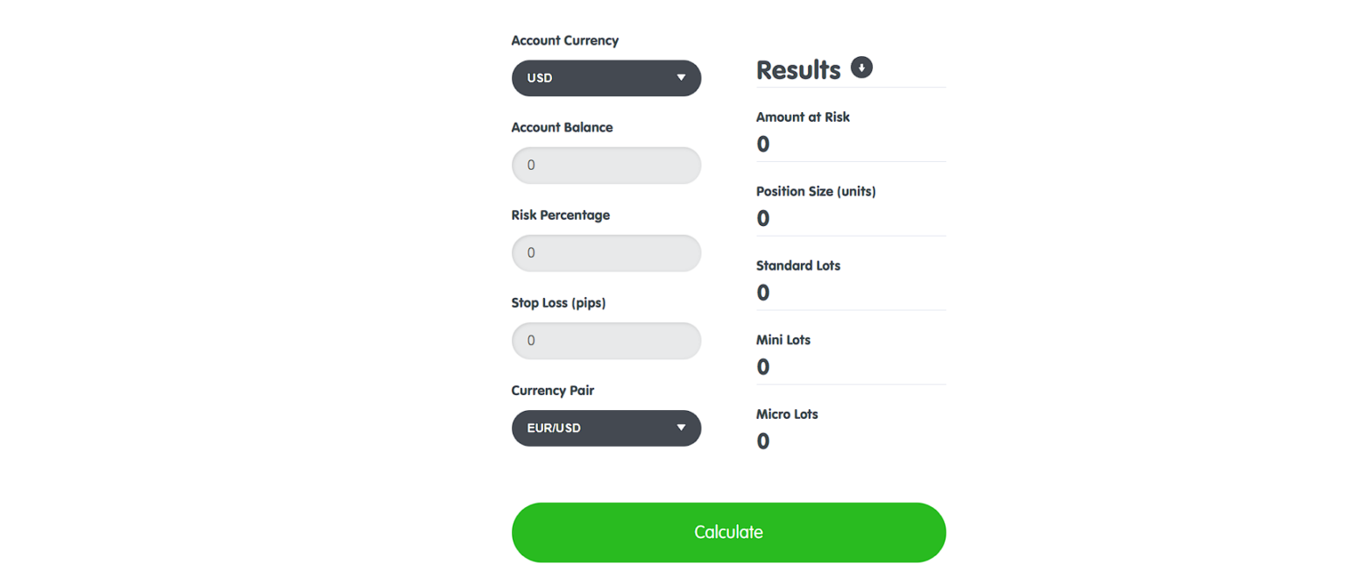The image size is (1346, 580).
Task: Click the Standard Lots result value
Action: pos(762,293)
